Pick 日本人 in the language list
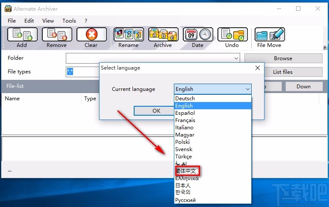Image resolution: width=329 pixels, height=207 pixels. click(213, 185)
